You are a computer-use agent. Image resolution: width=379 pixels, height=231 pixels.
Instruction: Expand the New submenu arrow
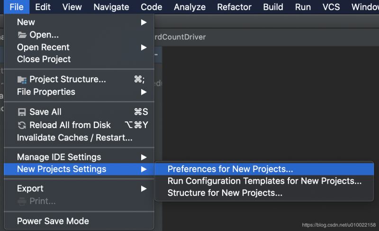(144, 22)
